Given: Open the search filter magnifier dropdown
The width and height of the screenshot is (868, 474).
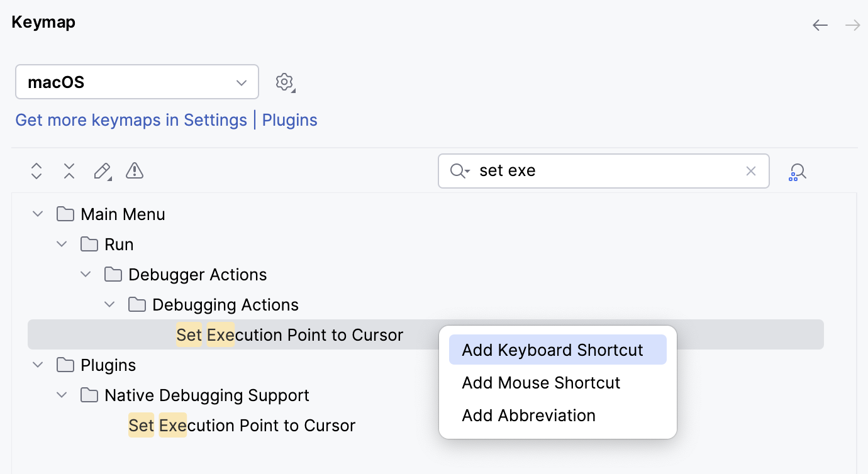Looking at the screenshot, I should point(460,171).
